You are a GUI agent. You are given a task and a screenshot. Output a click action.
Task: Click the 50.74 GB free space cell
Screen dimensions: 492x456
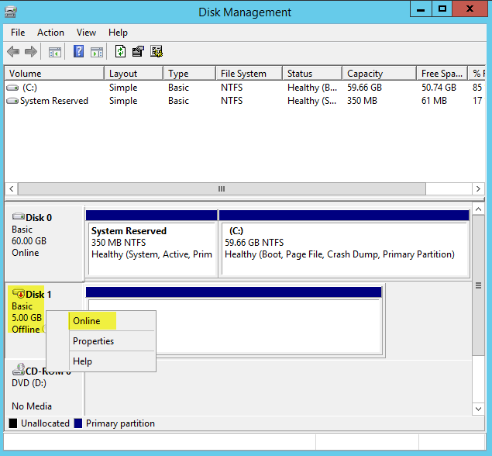(x=439, y=88)
